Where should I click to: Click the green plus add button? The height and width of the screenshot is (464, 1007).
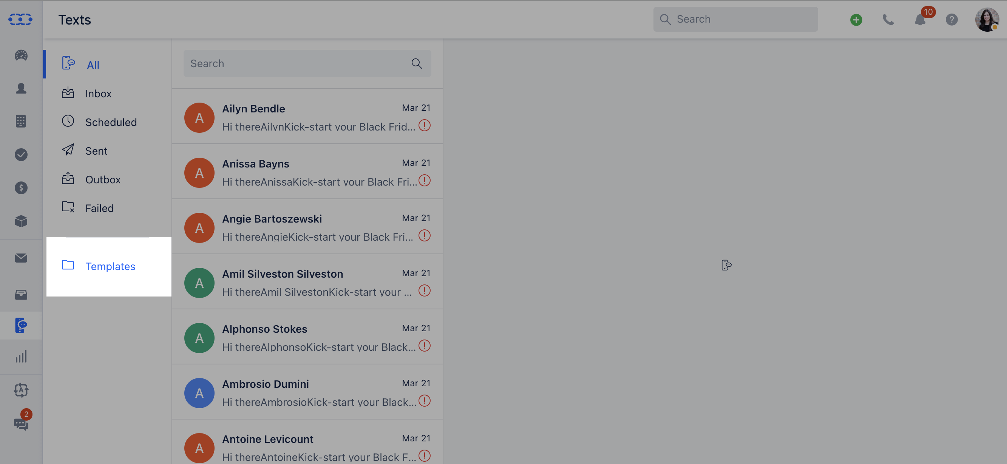click(x=856, y=20)
